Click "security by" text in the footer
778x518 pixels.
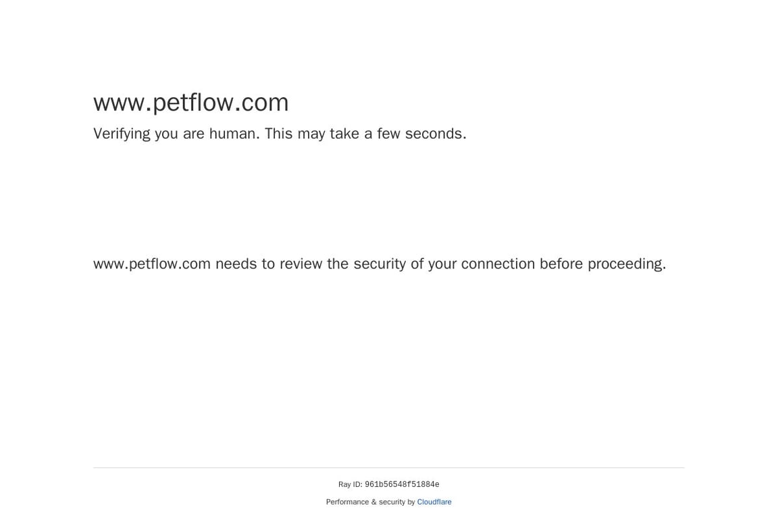coord(397,502)
